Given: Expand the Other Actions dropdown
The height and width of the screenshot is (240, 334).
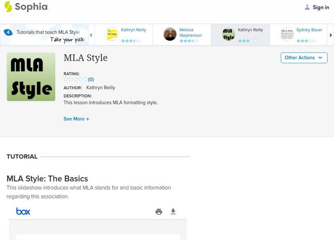Looking at the screenshot, I should [x=304, y=58].
